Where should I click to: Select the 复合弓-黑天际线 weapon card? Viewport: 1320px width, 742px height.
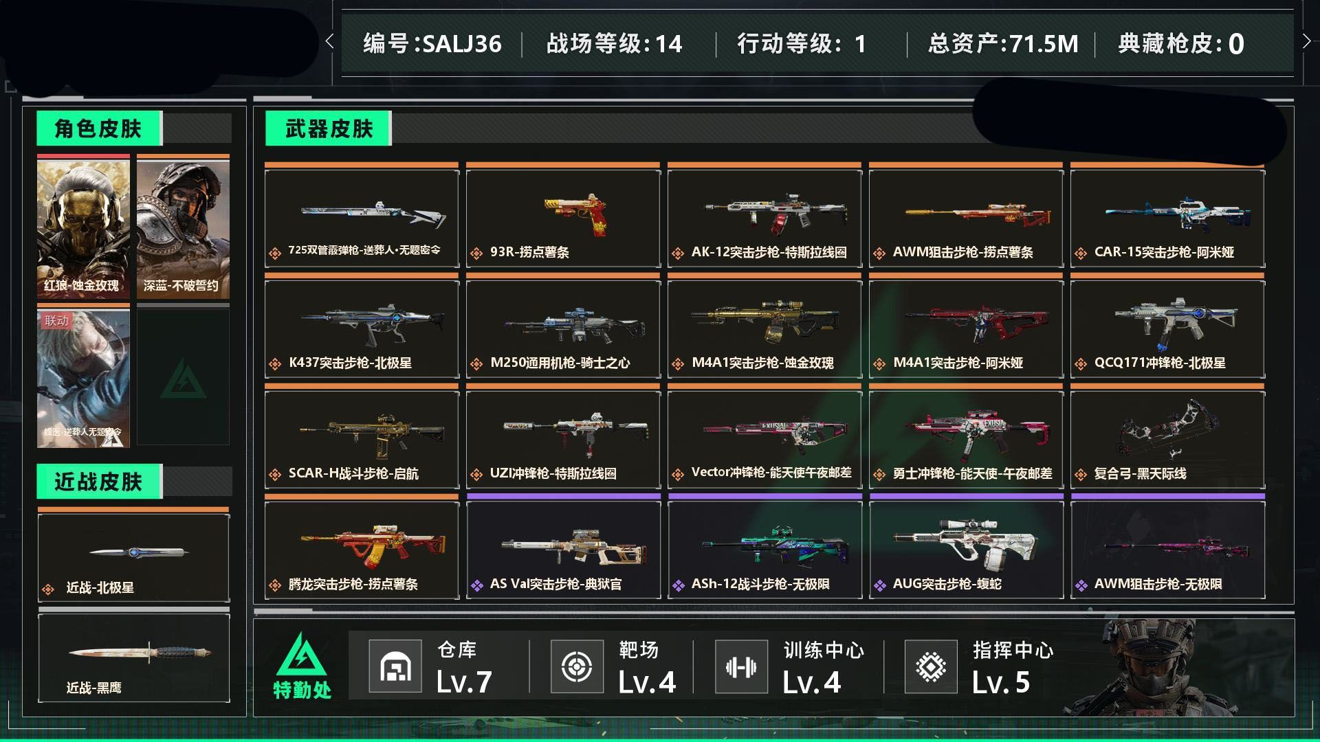1167,437
